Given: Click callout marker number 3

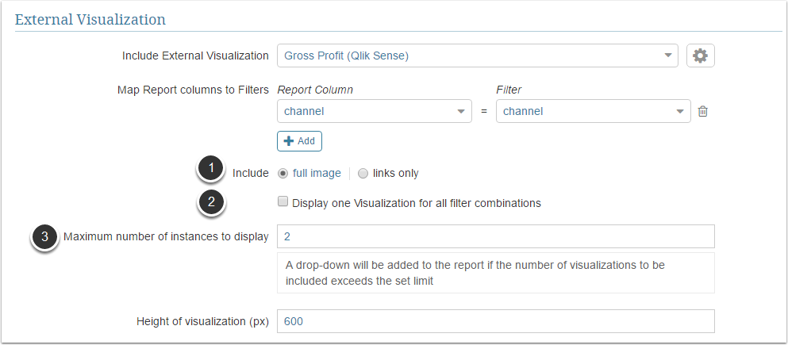Looking at the screenshot, I should click(45, 236).
